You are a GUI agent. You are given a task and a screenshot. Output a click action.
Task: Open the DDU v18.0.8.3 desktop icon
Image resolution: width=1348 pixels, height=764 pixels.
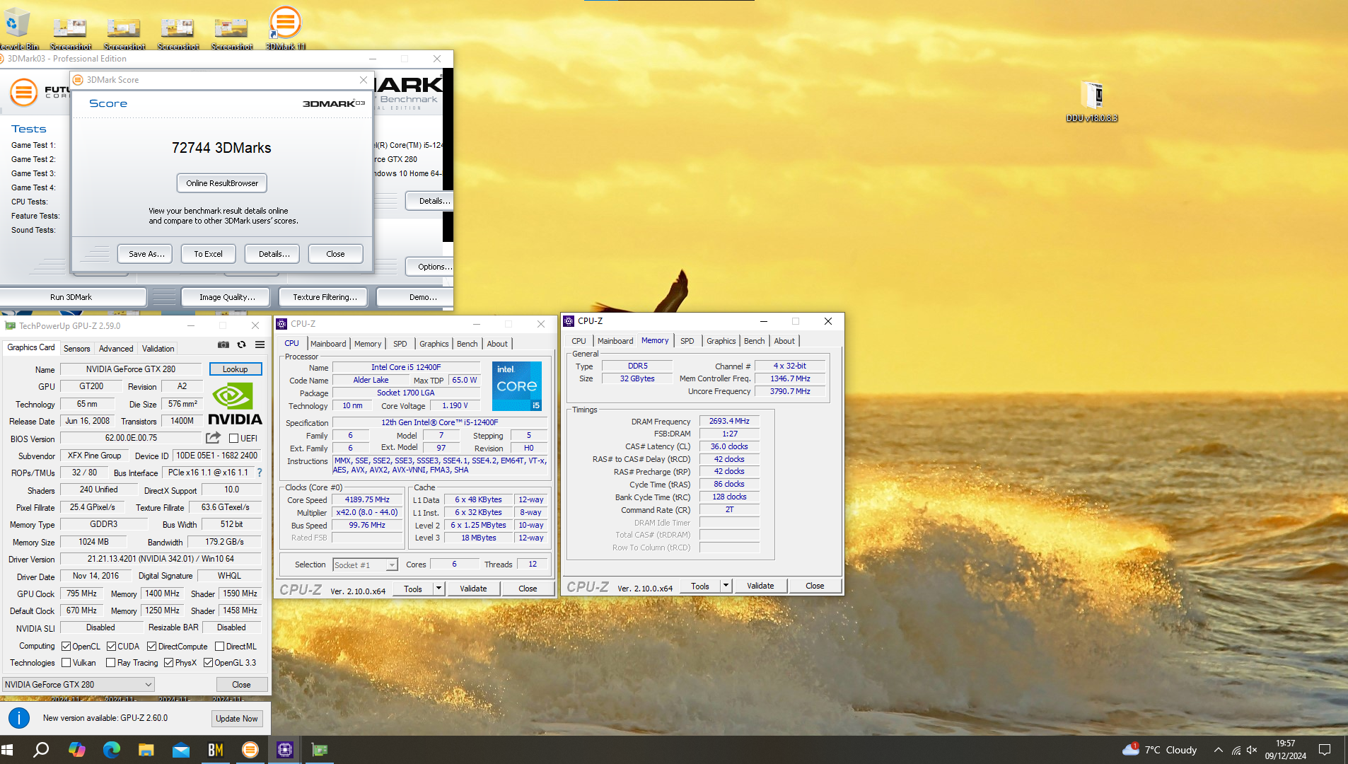[x=1091, y=101]
